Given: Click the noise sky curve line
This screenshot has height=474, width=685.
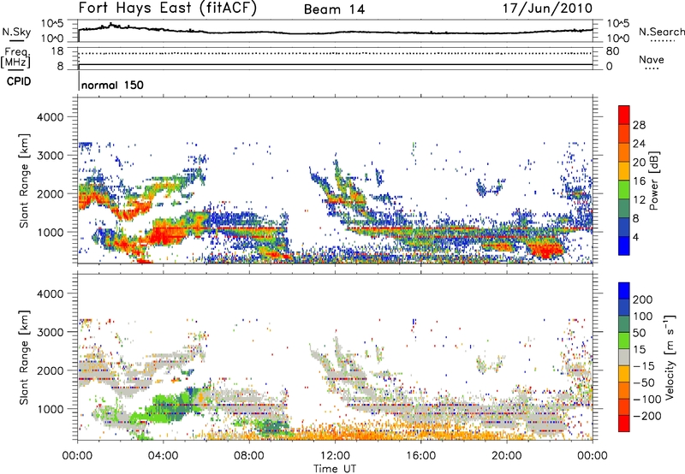Looking at the screenshot, I should tap(335, 33).
